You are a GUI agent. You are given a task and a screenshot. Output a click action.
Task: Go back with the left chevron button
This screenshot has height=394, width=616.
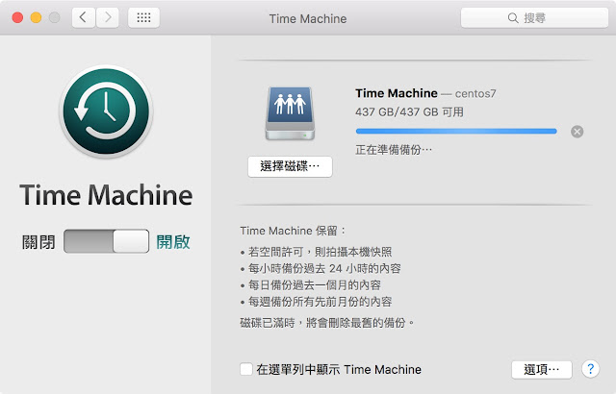(84, 17)
